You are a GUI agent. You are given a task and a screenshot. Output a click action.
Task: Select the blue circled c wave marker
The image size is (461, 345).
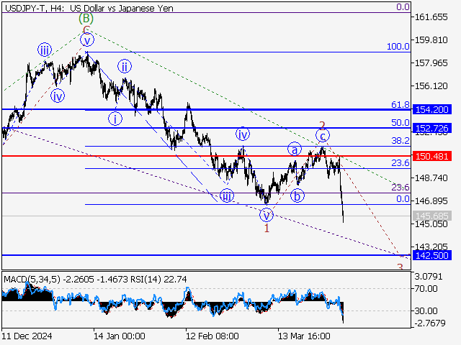(x=324, y=135)
